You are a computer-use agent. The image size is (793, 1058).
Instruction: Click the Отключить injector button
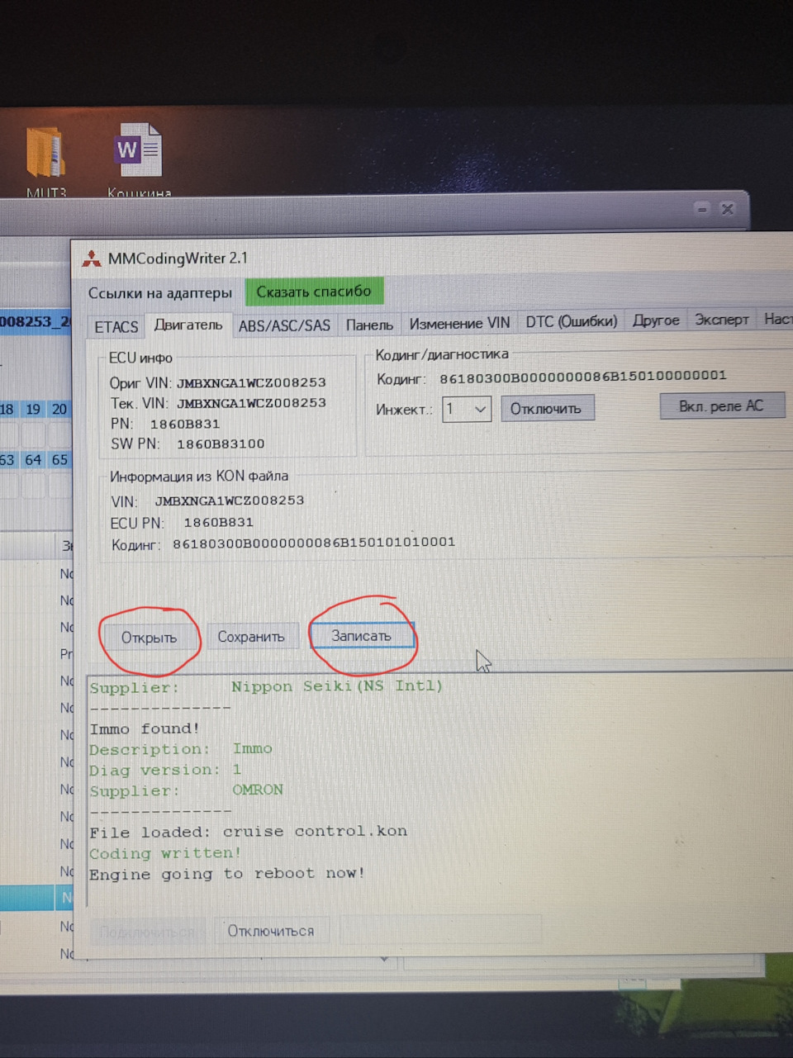[547, 409]
